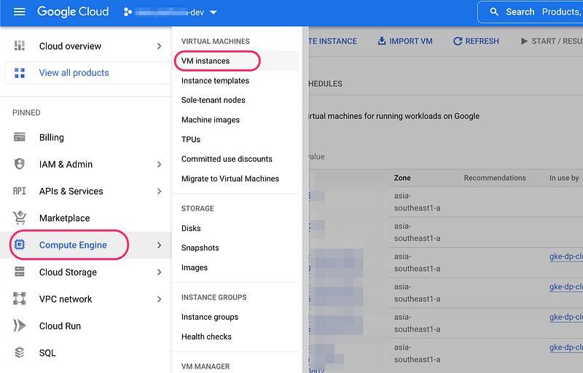Click the Billing icon in sidebar
Screen dimensions: 583x373
[20, 138]
